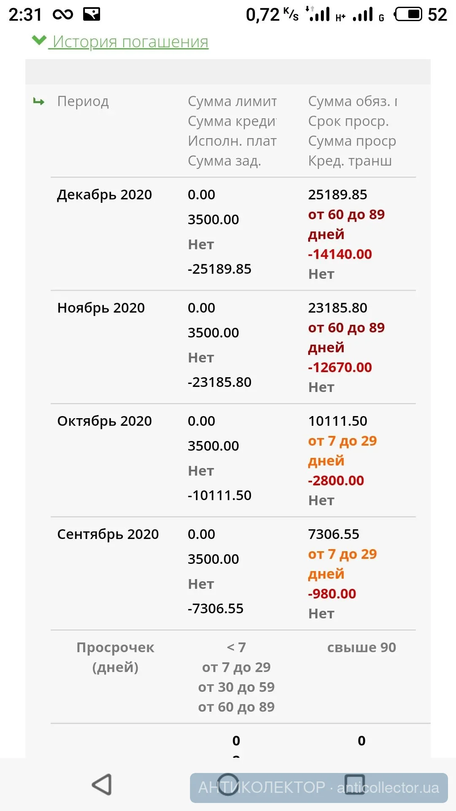Screen dimensions: 456x811
Task: Tap the recent apps square button
Action: [x=355, y=784]
